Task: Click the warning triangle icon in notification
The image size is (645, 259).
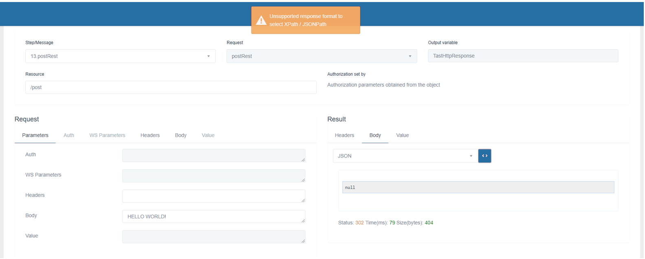Action: pyautogui.click(x=261, y=20)
